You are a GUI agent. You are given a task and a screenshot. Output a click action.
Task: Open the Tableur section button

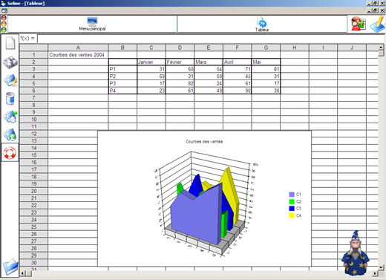click(262, 25)
